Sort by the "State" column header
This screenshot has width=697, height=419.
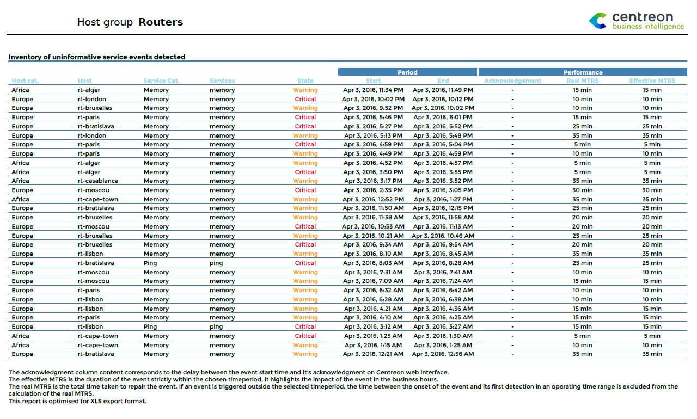pos(305,81)
